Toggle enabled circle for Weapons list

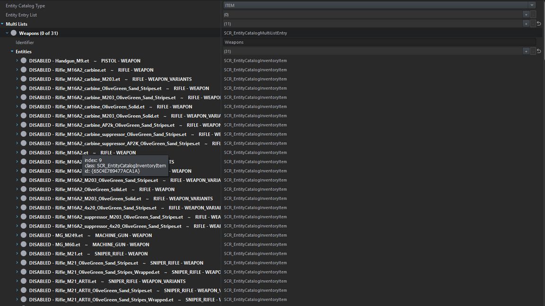14,33
